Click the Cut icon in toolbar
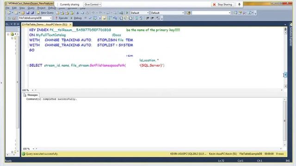The width and height of the screenshot is (296, 166). click(x=77, y=13)
